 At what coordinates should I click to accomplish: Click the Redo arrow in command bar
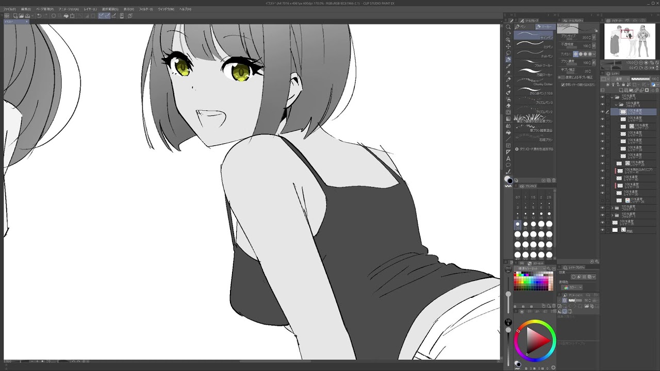pos(45,15)
